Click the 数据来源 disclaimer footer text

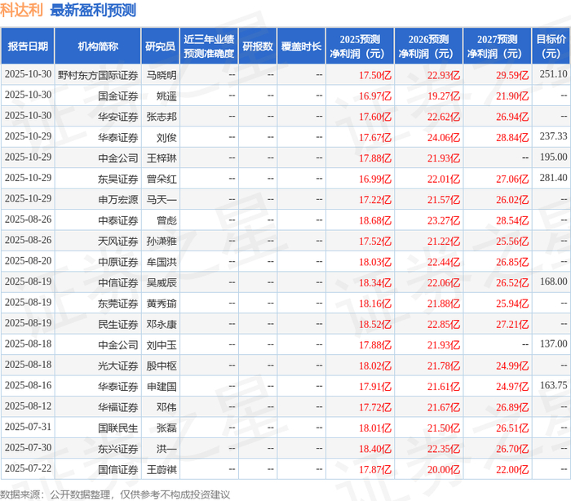coord(115,494)
